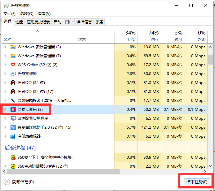215x191 pixels.
Task: Click the 360安全卫士 shield icon
Action: [x=13, y=157]
